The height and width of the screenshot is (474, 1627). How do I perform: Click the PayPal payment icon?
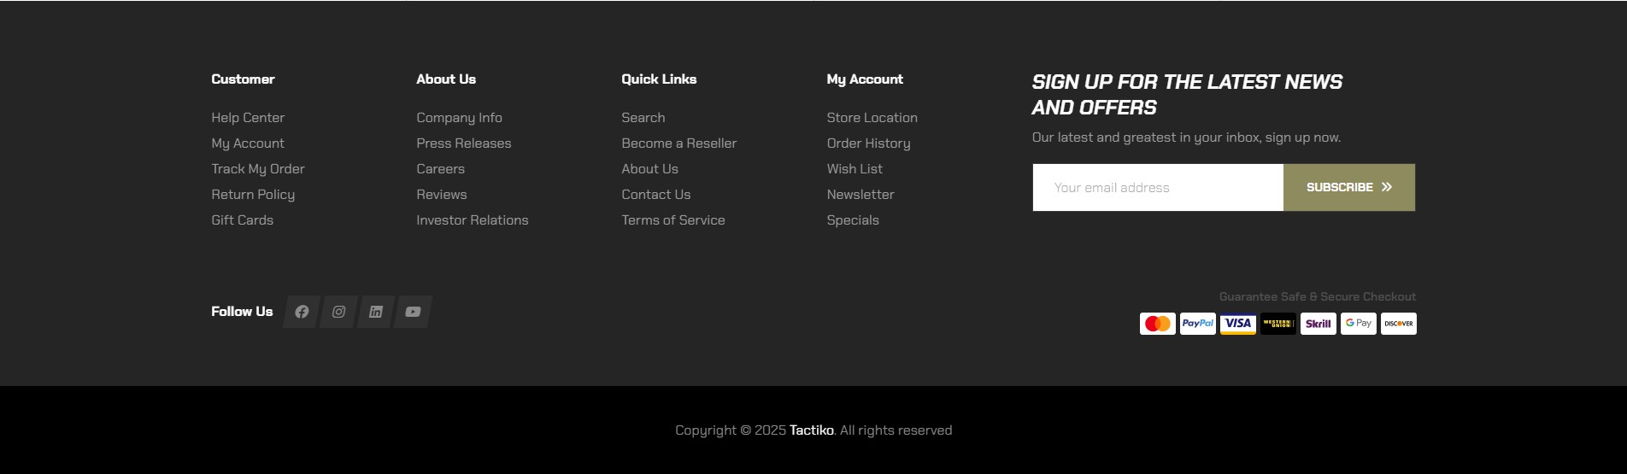[x=1198, y=324]
